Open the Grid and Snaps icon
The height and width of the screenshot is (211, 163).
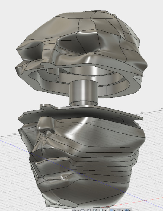click(x=119, y=210)
